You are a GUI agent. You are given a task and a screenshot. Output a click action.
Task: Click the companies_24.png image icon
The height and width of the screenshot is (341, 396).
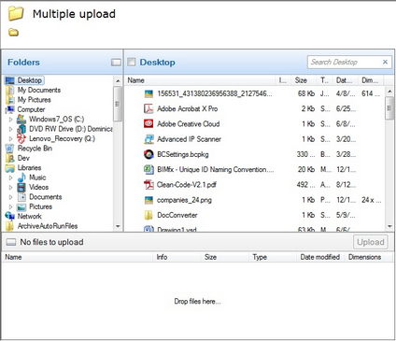[148, 200]
